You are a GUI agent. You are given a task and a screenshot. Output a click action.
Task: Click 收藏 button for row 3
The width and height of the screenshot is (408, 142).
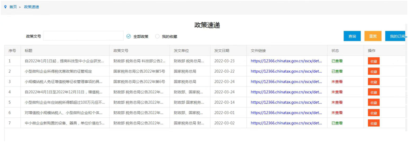tap(374, 82)
